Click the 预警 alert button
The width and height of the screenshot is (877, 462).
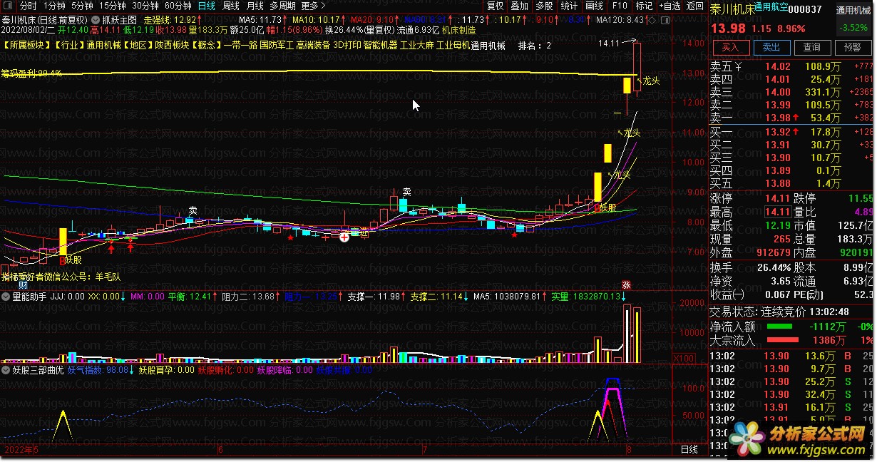tap(852, 48)
